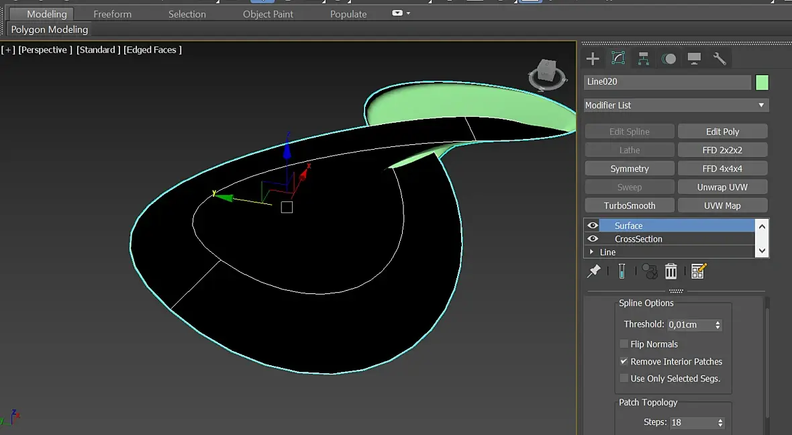Expand the Line entry in stack

(591, 252)
